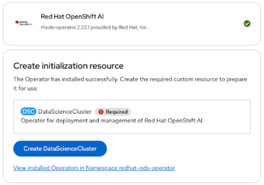Click the Red Hat OpenShift AI title
This screenshot has width=264, height=185.
tap(72, 17)
